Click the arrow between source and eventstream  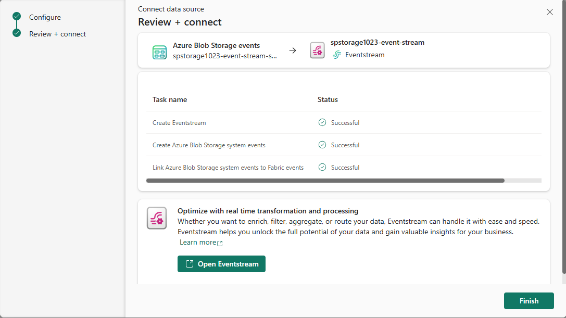pos(293,50)
